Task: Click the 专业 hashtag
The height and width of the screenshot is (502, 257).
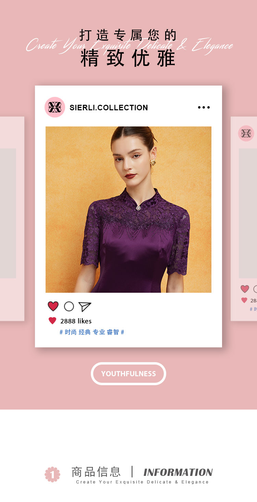Action: tap(99, 332)
